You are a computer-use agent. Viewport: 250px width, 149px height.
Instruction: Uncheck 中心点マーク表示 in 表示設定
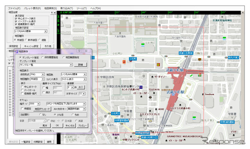(x=16, y=18)
